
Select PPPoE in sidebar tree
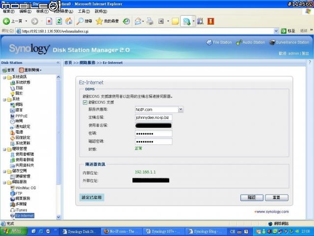click(x=22, y=116)
